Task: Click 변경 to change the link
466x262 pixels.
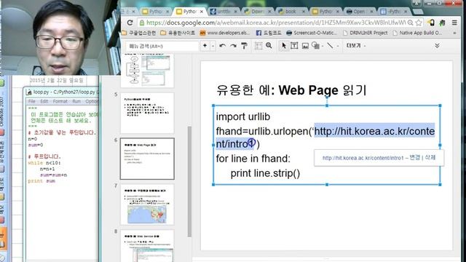Action: [414, 157]
